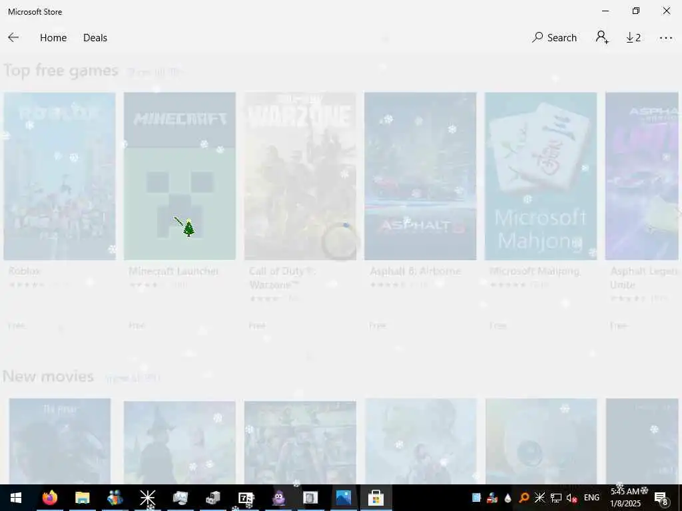
Task: Show all link beside Top free games
Action: [155, 72]
